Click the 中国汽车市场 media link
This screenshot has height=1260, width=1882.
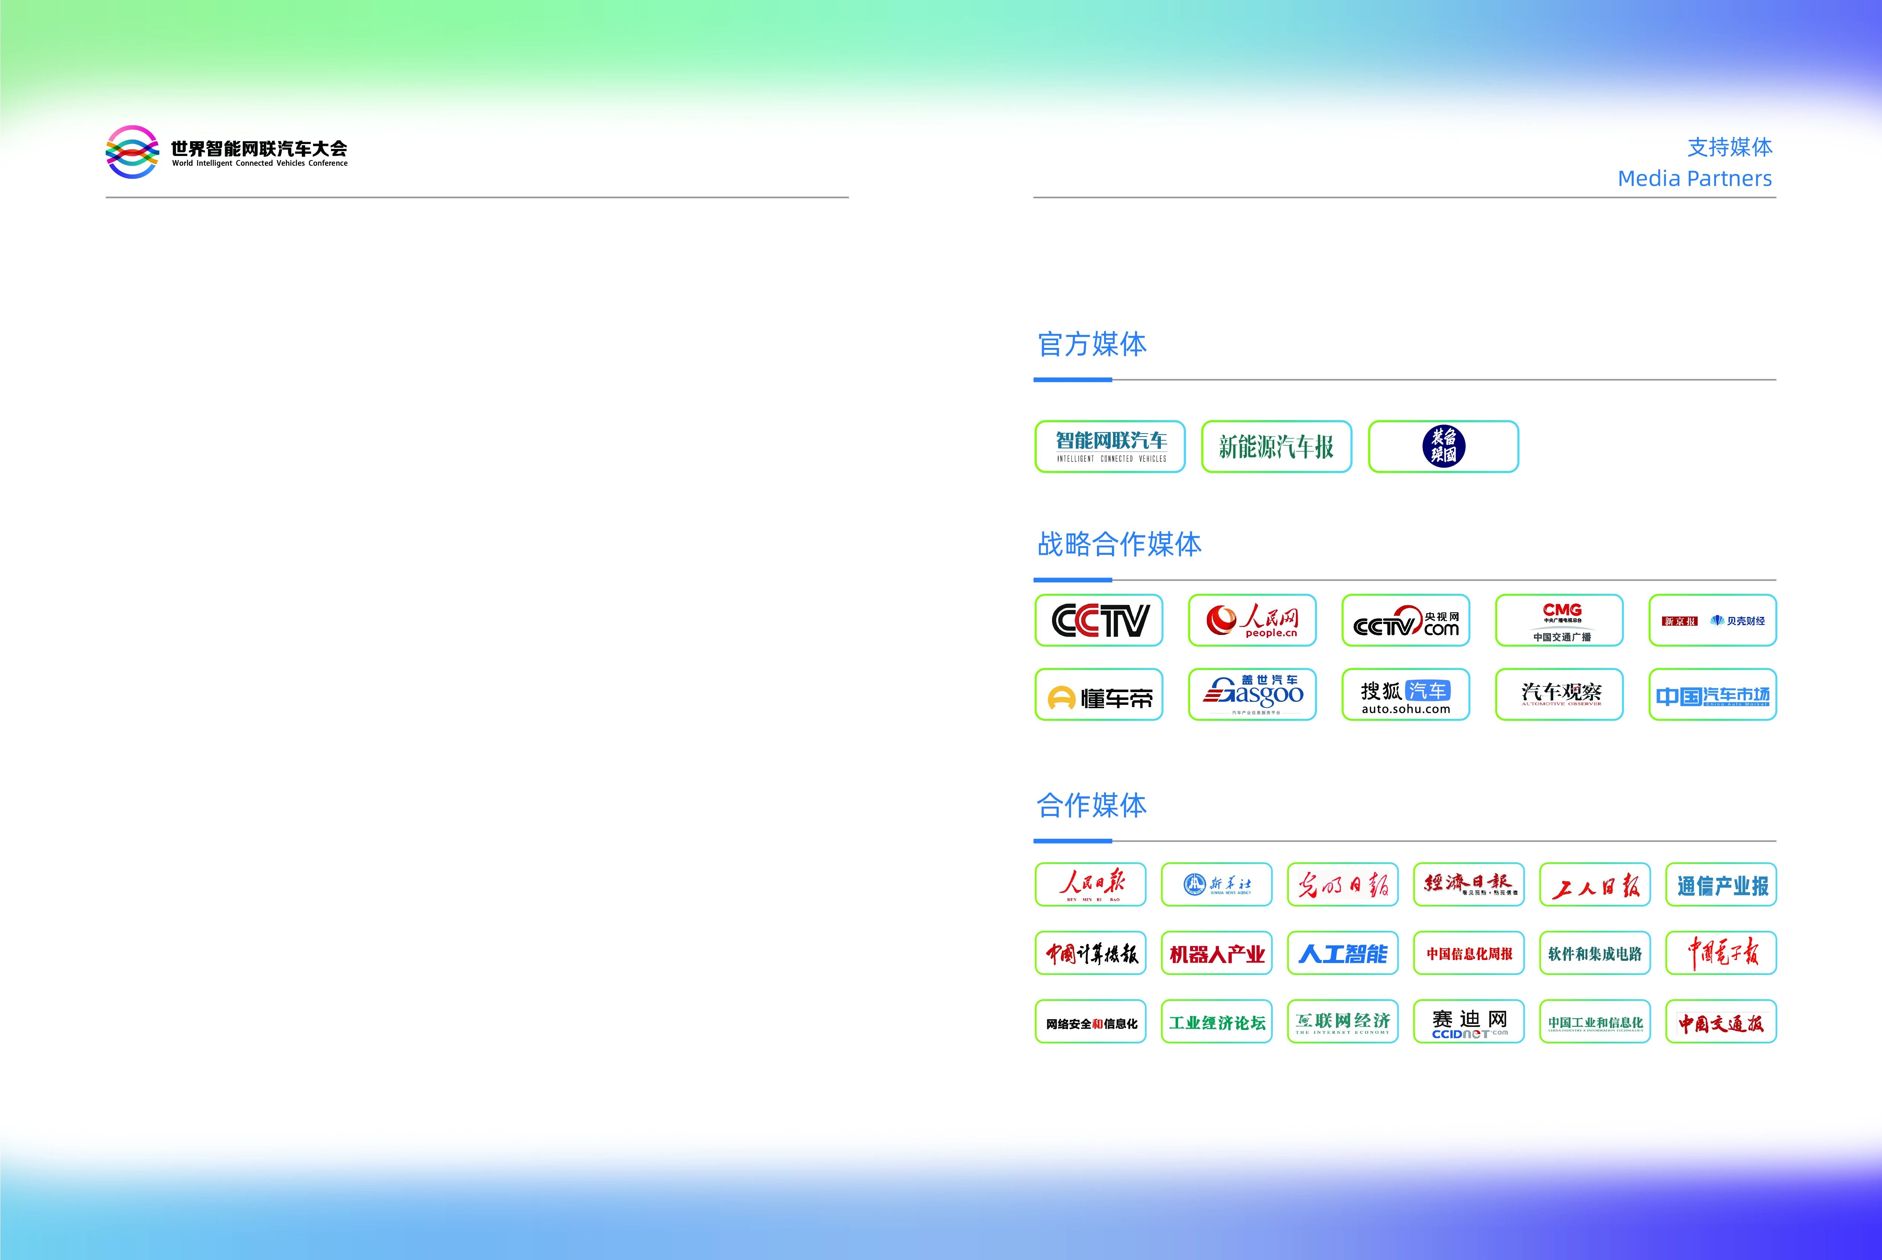coord(1712,694)
